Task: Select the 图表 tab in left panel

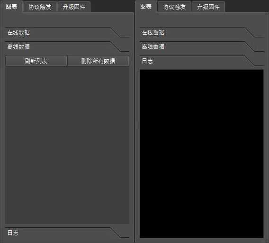Action: [x=11, y=7]
